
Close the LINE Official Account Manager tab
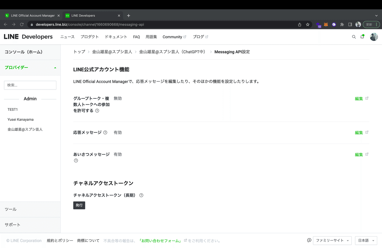click(x=59, y=16)
